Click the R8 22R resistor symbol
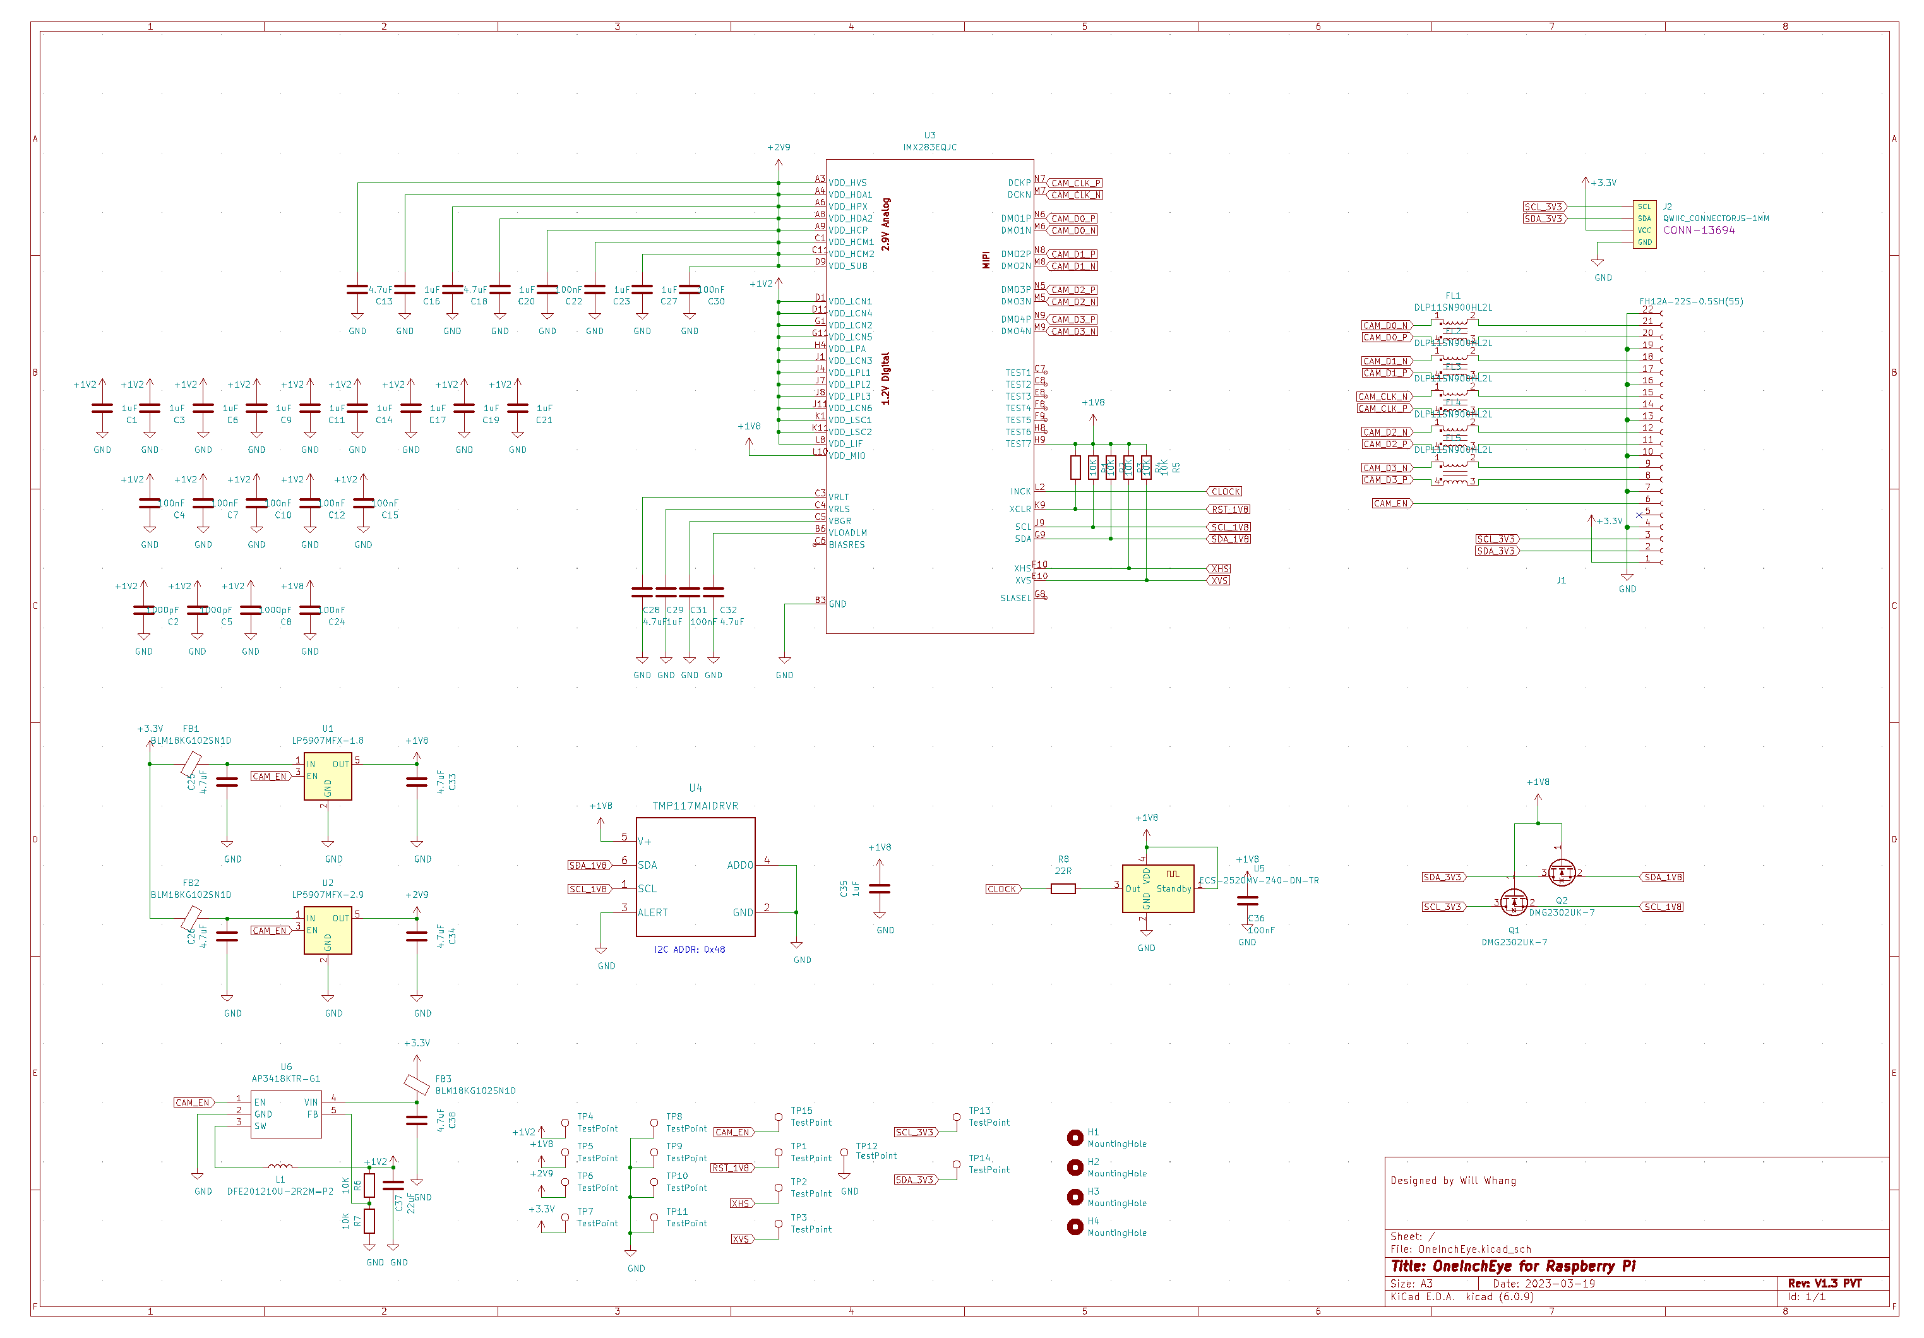Image resolution: width=1924 pixels, height=1338 pixels. (x=1063, y=889)
